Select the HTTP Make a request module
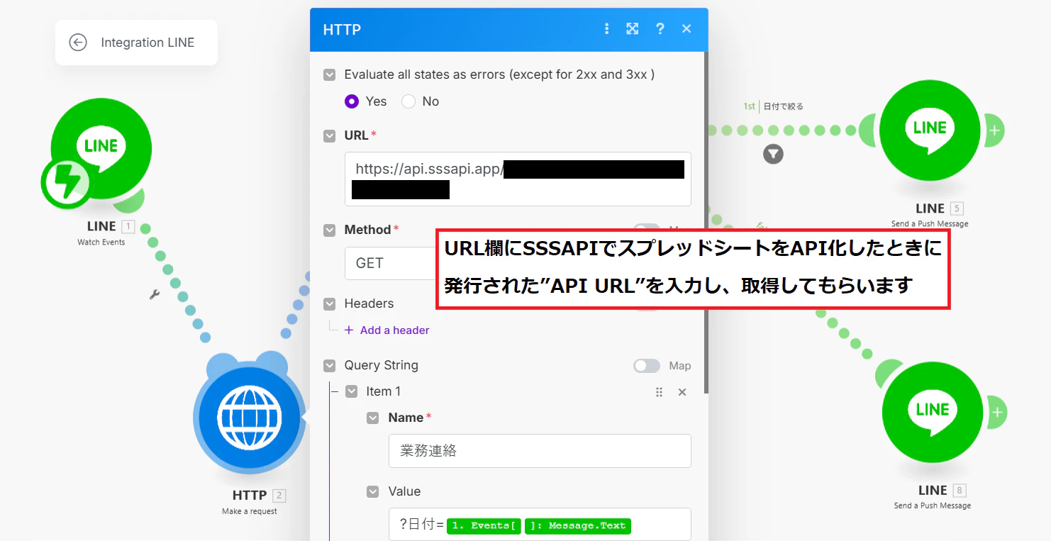This screenshot has width=1051, height=541. 250,416
